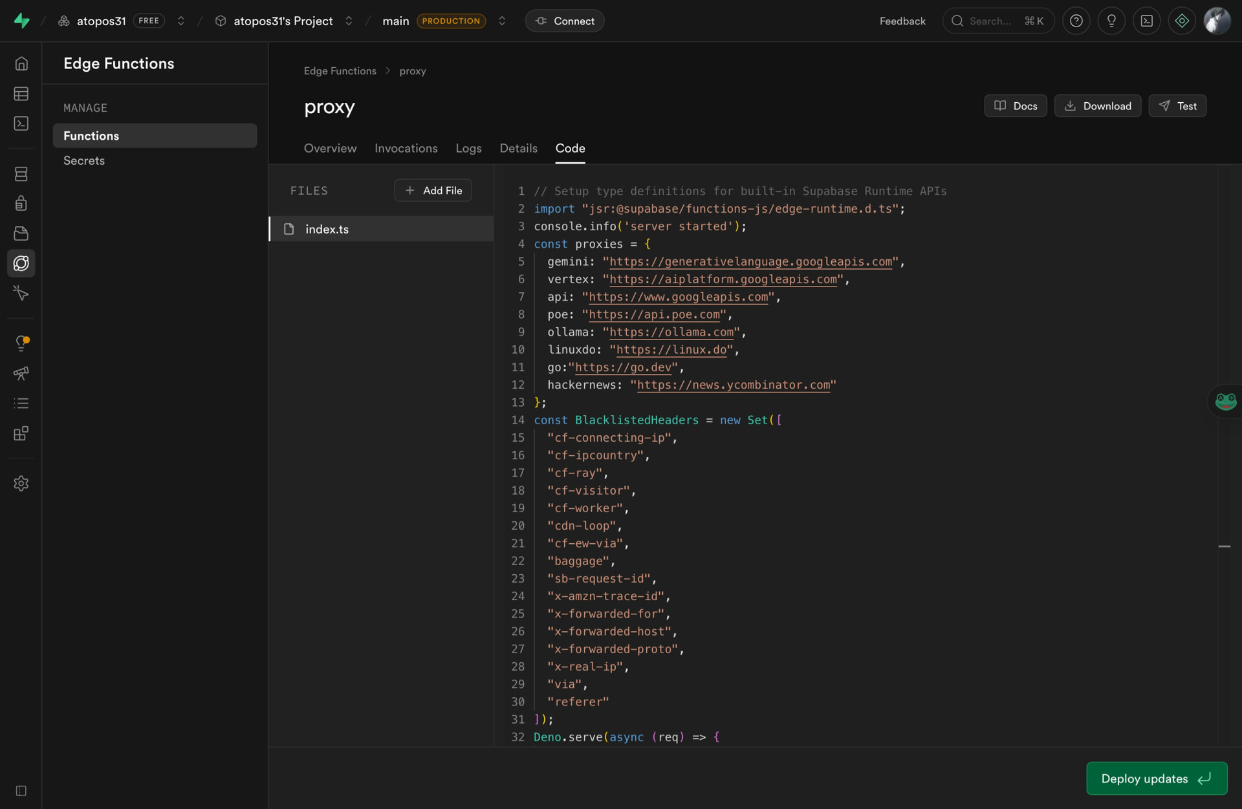Viewport: 1242px width, 809px height.
Task: Expand the atopos31 organization switcher chevron
Action: coord(181,21)
